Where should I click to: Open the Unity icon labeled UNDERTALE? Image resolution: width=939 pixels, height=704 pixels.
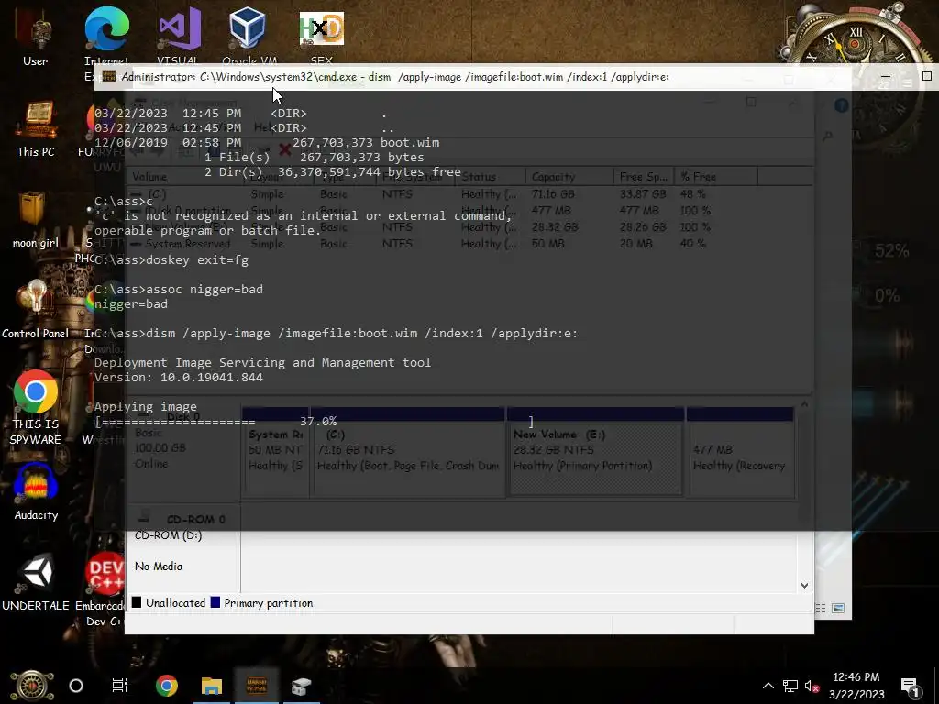tap(36, 582)
